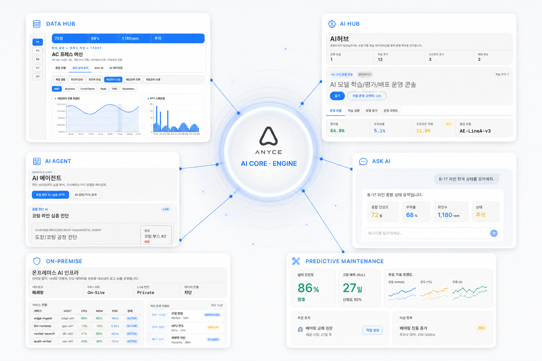Click the vector-search service row name
Viewport: 542px width, 361px height.
pyautogui.click(x=44, y=334)
